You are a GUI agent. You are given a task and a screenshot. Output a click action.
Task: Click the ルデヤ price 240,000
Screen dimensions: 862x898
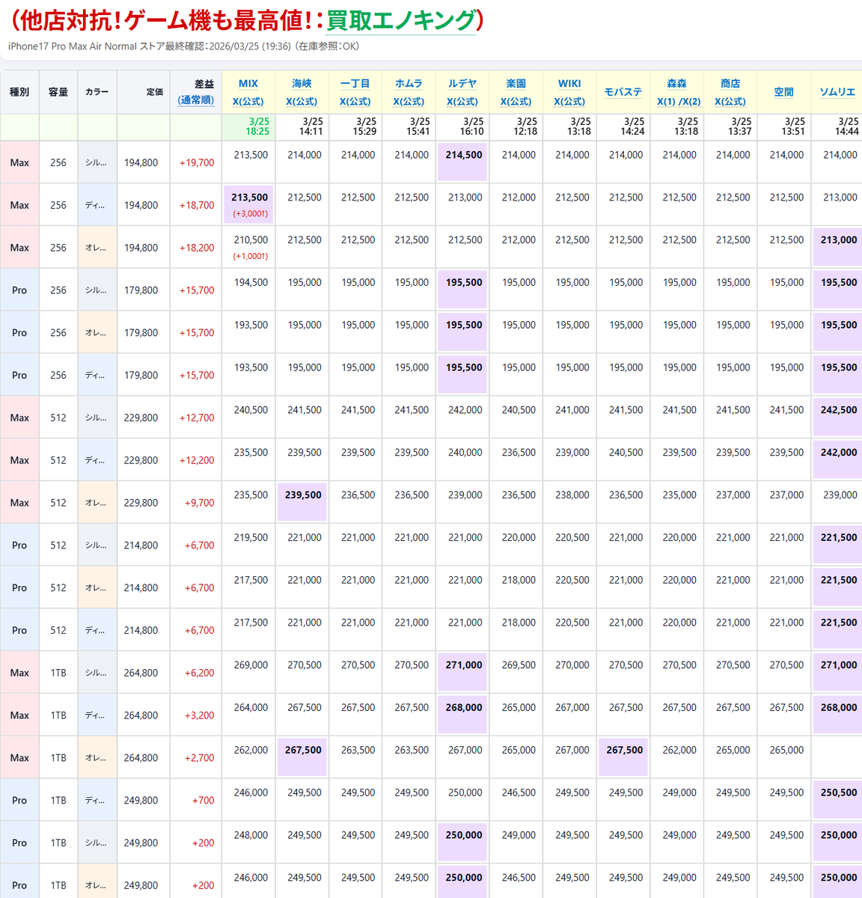click(465, 452)
